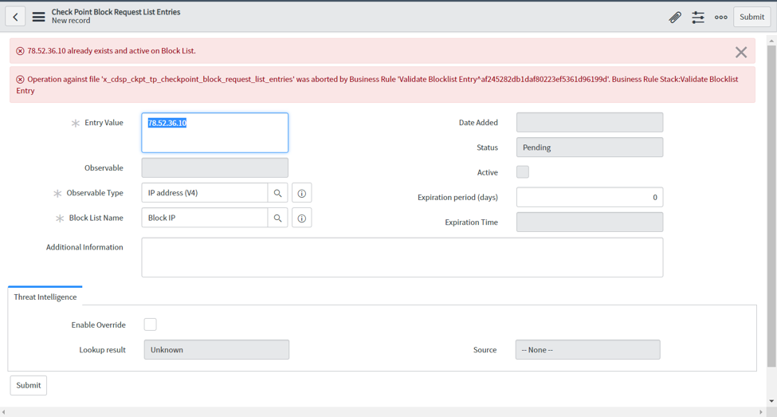
Task: Preview Observable Type record info icon
Action: coord(301,193)
